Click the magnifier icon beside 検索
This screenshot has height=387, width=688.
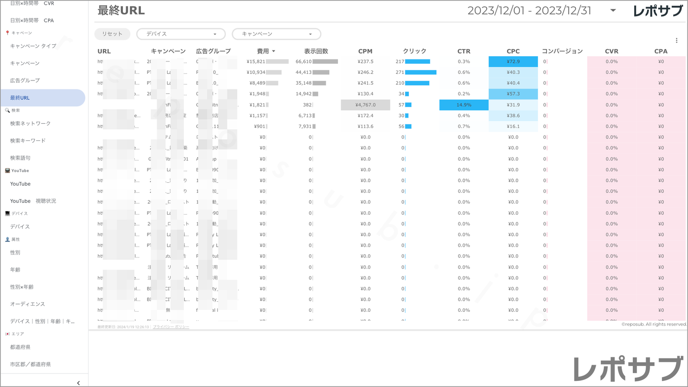point(7,110)
